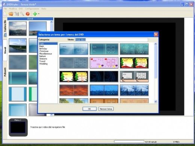Select Christmas category
Image resolution: width=195 pixels, height=146 pixels.
pos(44,51)
